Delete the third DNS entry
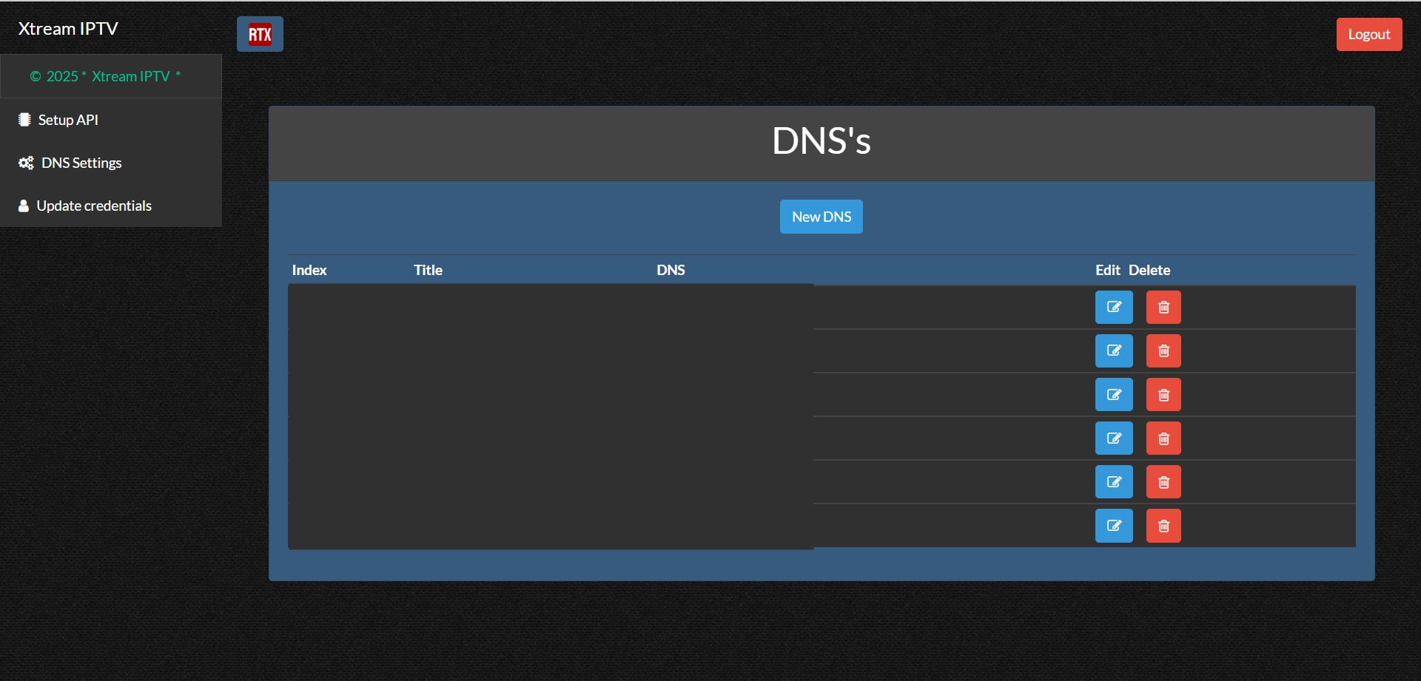This screenshot has height=681, width=1421. pyautogui.click(x=1163, y=395)
